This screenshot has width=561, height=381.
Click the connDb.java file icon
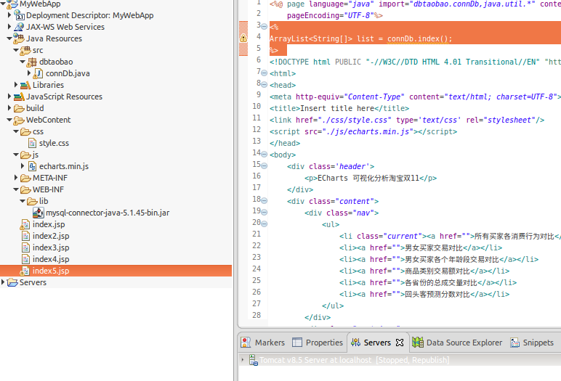point(39,73)
